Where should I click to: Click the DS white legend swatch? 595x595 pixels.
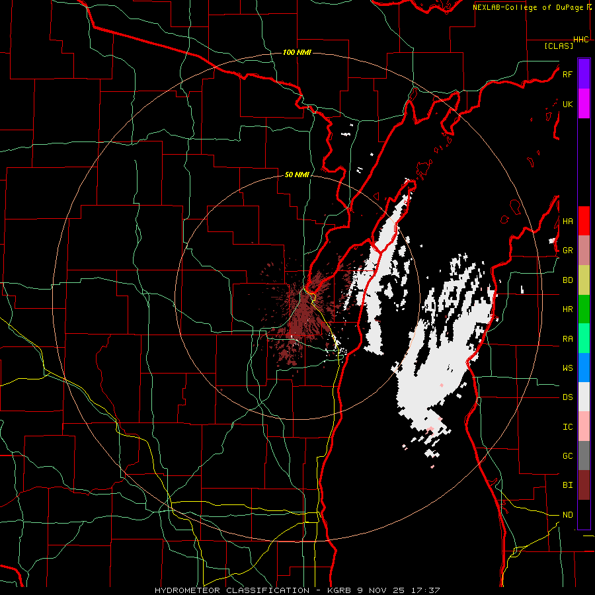click(x=584, y=397)
